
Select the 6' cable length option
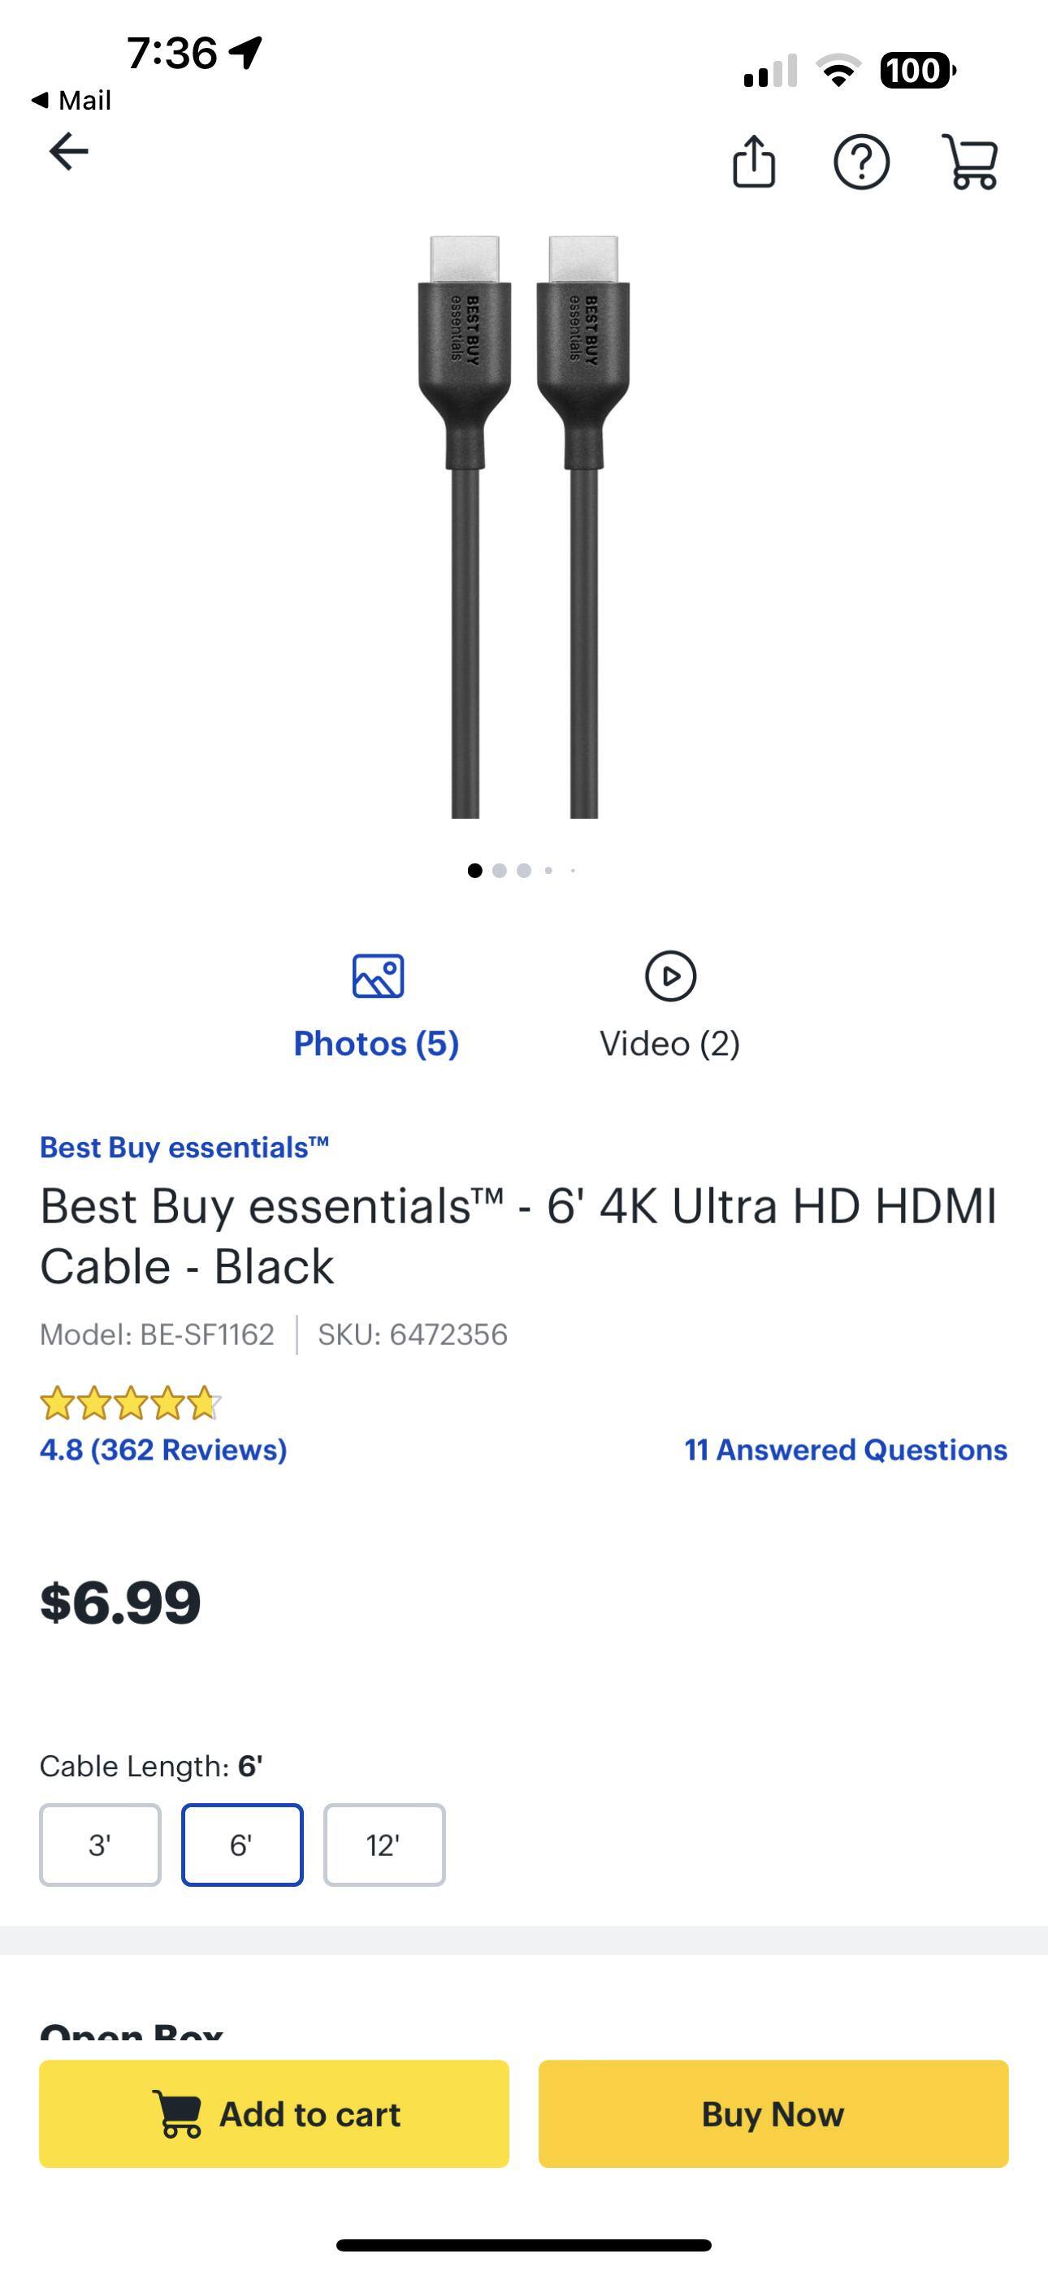(x=242, y=1845)
